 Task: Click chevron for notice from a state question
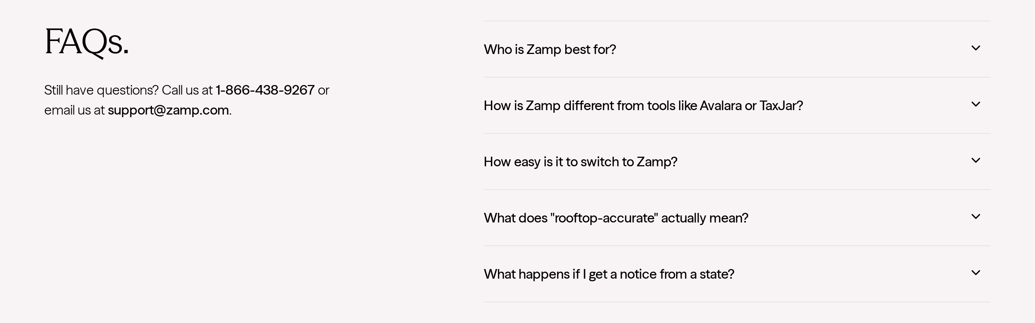click(975, 273)
